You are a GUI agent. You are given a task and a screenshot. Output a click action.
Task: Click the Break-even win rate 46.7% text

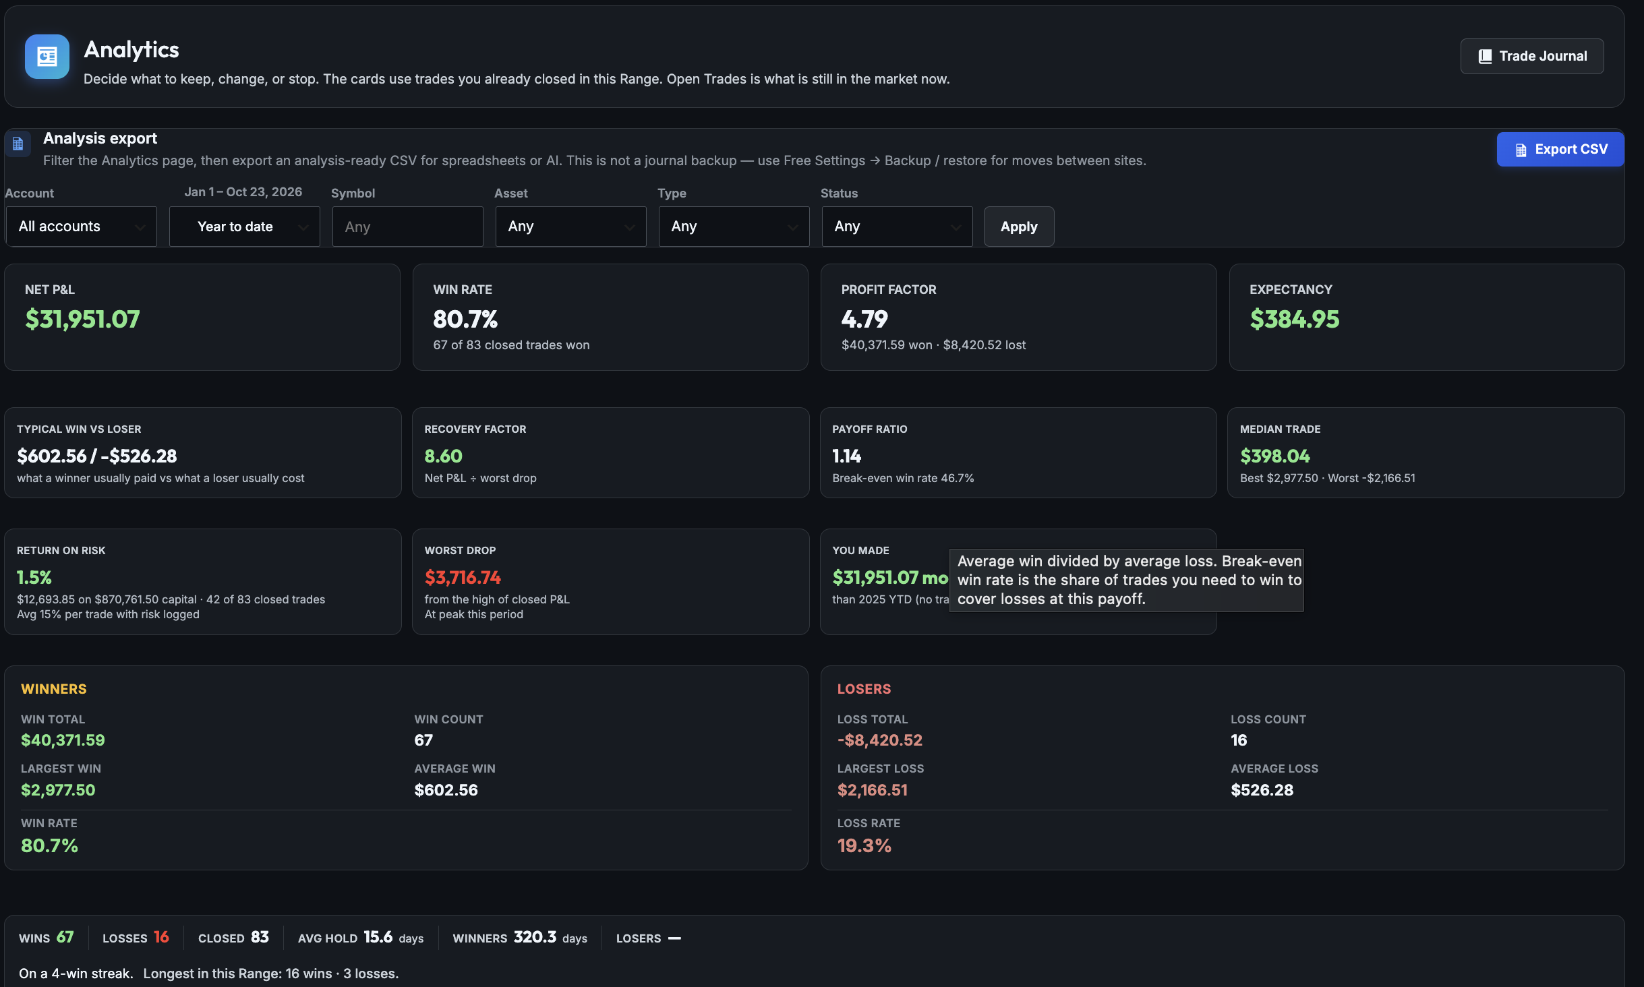904,477
